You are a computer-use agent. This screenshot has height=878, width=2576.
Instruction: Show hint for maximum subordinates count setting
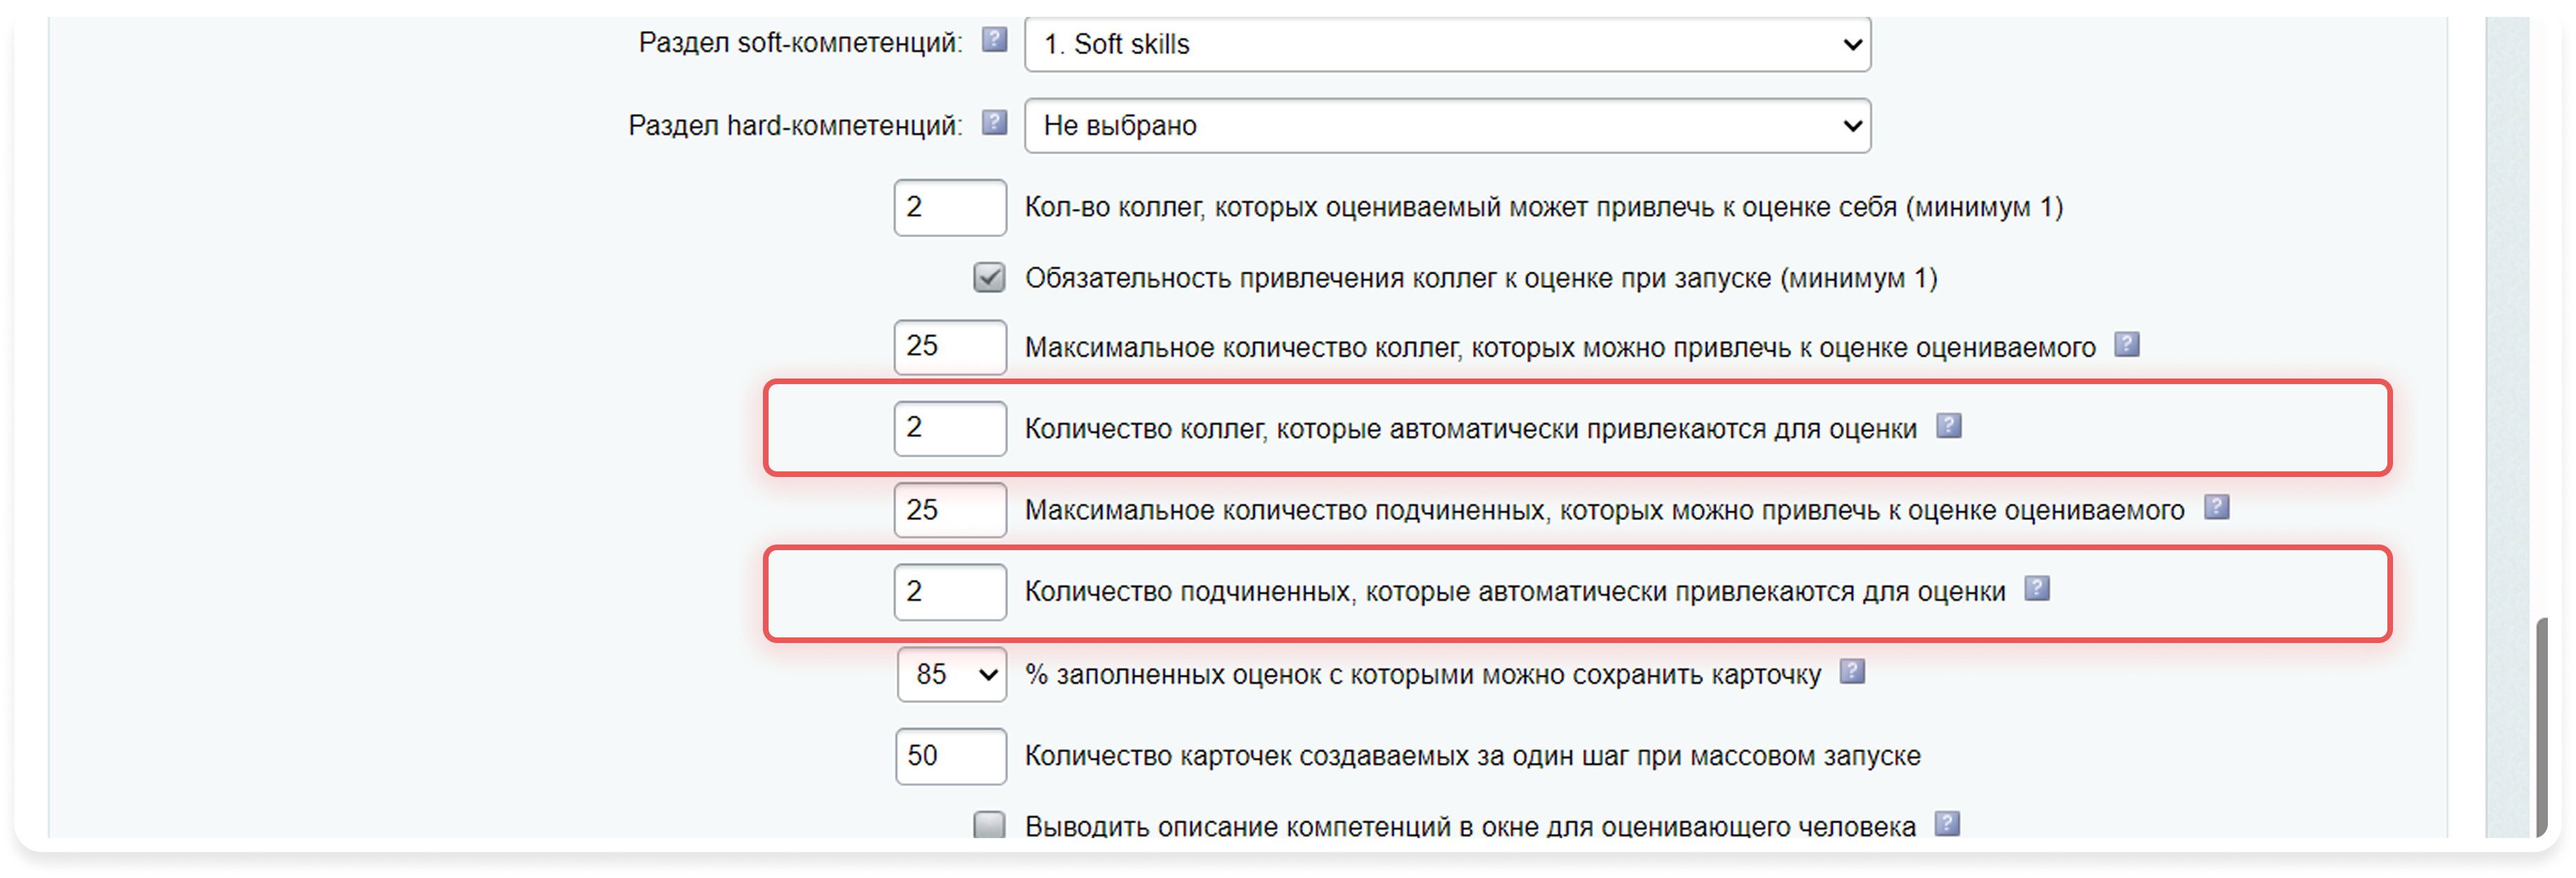(2216, 507)
